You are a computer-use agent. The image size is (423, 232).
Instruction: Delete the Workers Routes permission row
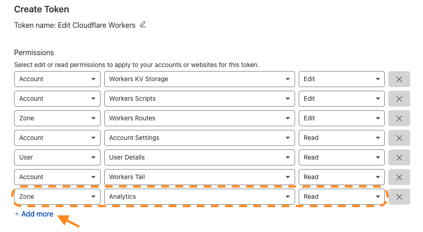pyautogui.click(x=399, y=119)
